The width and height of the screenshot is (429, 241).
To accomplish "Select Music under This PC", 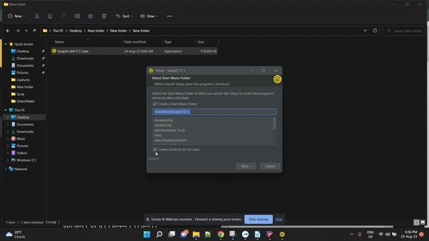I will 21,139.
